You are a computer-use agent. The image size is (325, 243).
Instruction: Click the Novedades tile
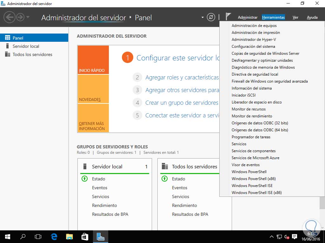[93, 89]
